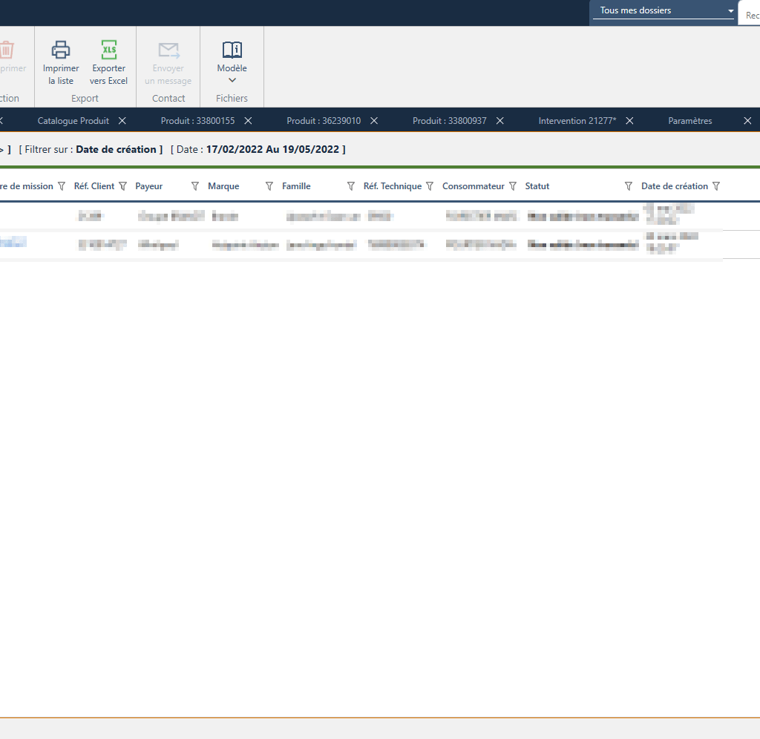Close the Produit : 36239010 tab
Screen dimensions: 760x739
tap(375, 121)
